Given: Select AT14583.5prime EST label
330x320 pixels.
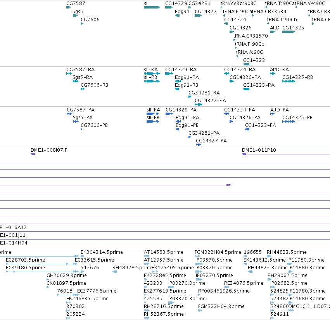Looking at the screenshot, I should 164,252.
